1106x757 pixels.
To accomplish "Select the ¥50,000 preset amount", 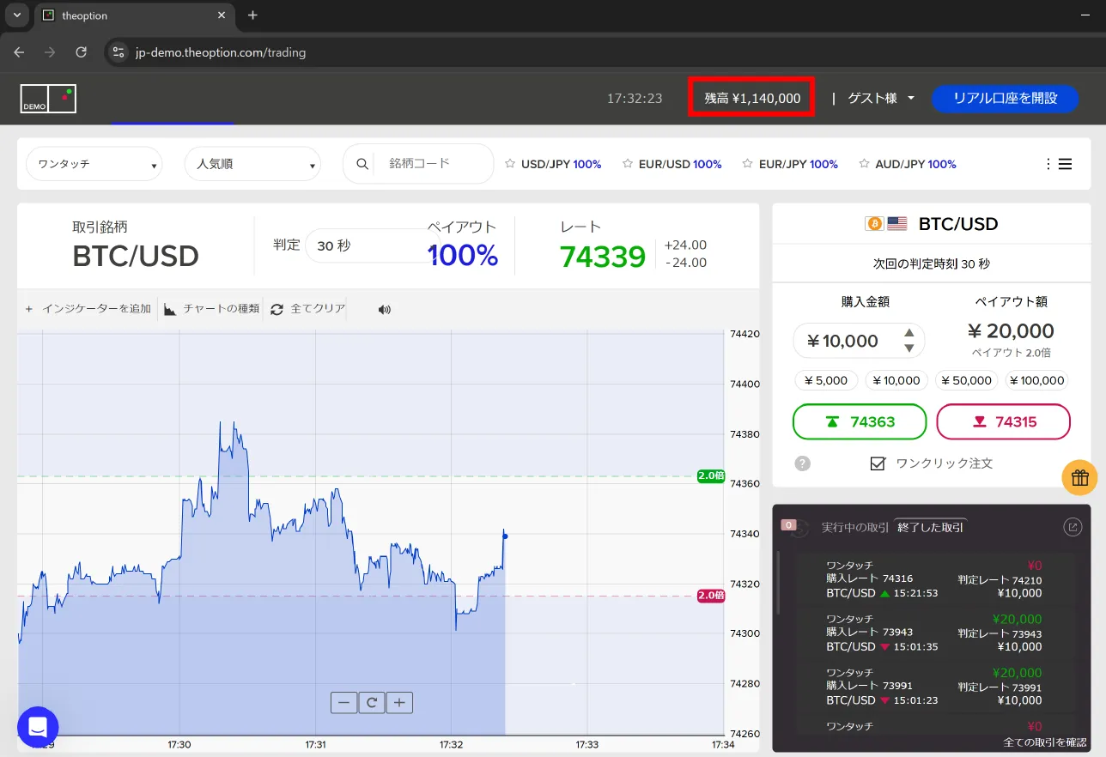I will pyautogui.click(x=966, y=380).
